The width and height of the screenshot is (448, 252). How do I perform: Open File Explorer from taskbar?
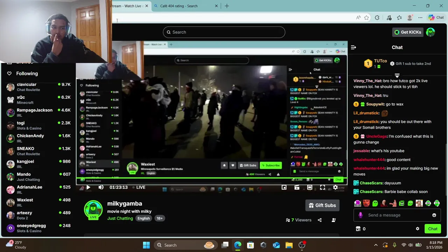click(289, 245)
